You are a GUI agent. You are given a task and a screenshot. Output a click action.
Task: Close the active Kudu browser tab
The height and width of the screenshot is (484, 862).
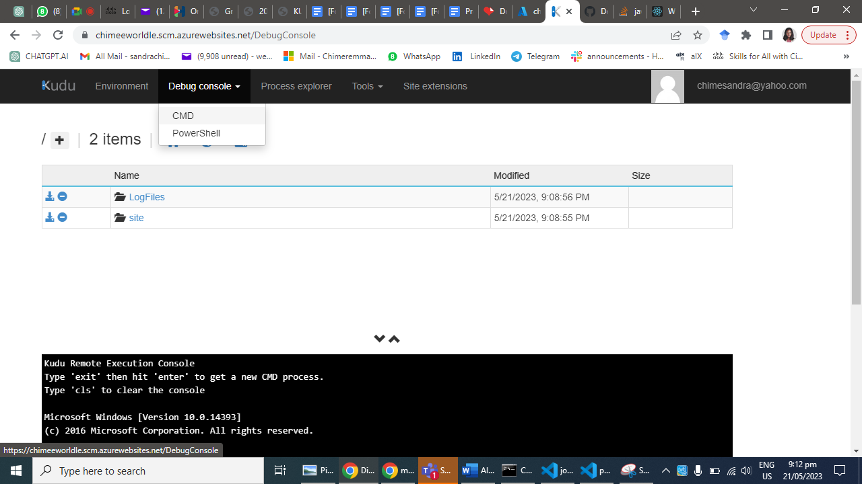click(569, 11)
